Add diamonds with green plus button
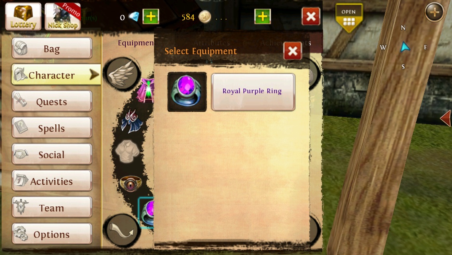This screenshot has height=255, width=452. (x=151, y=16)
